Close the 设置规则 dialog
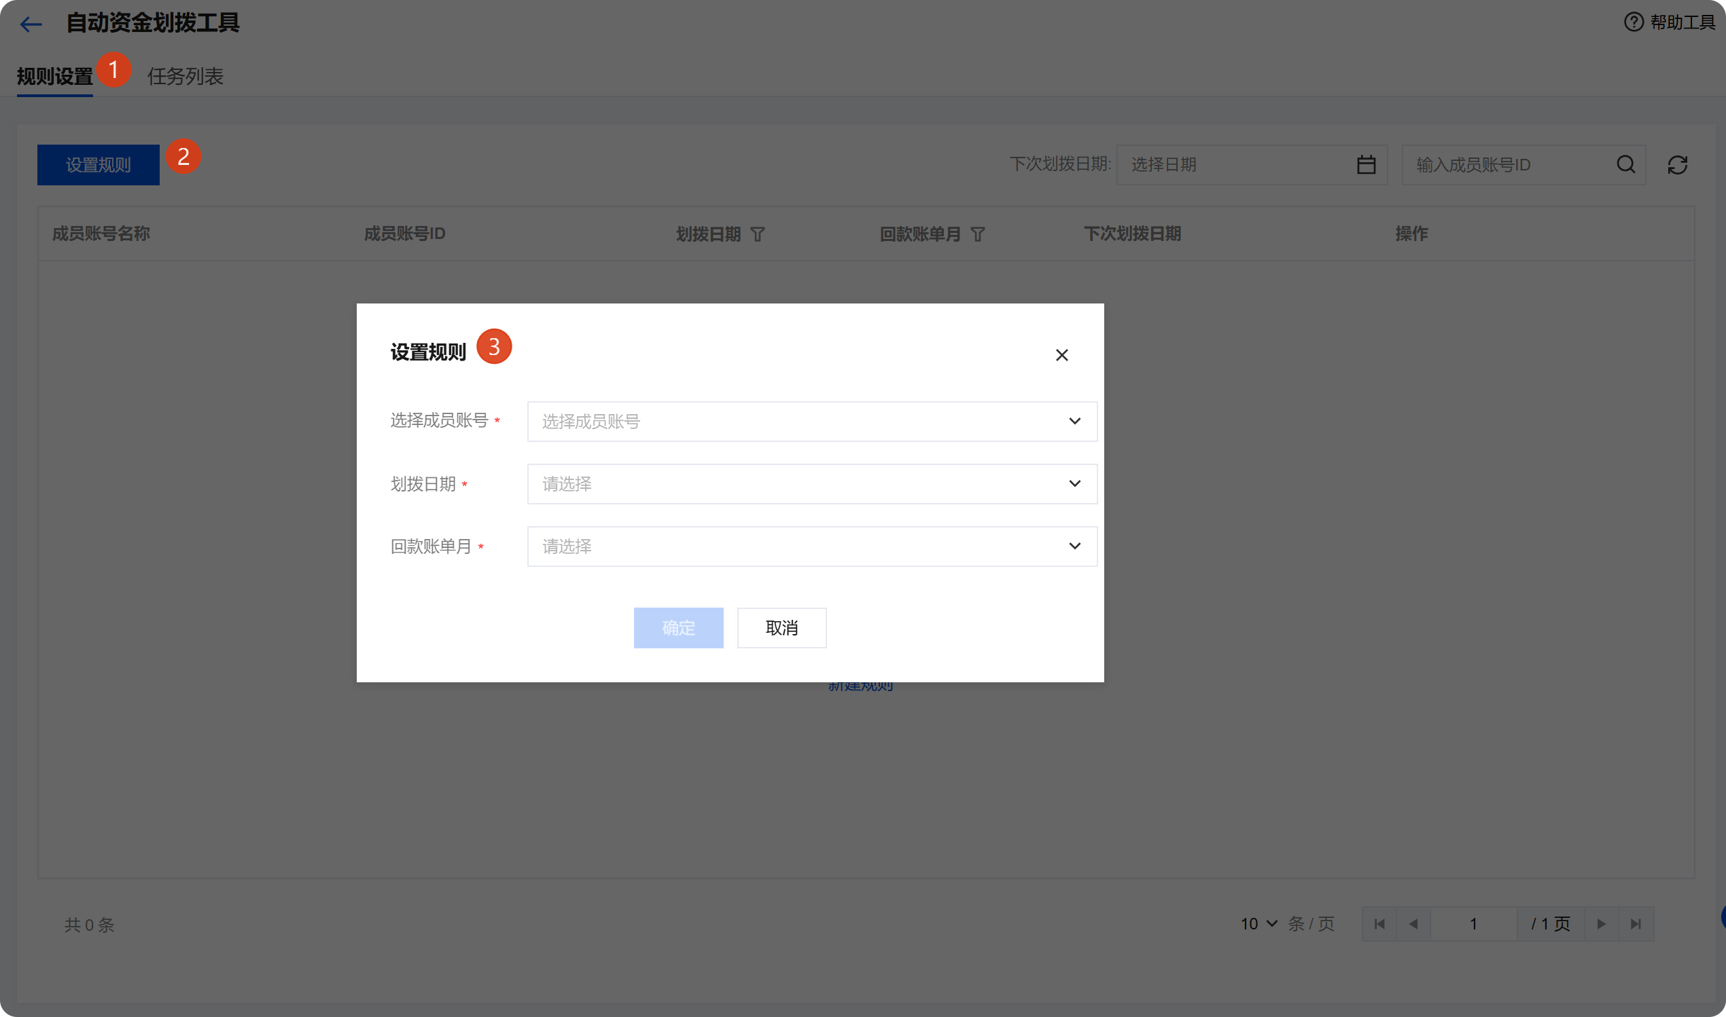The width and height of the screenshot is (1726, 1017). tap(1061, 355)
